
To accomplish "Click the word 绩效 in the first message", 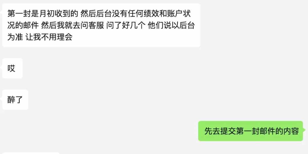I will 151,14.
